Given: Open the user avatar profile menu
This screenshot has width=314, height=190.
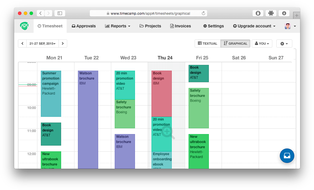Looking at the screenshot, I should tap(290, 26).
